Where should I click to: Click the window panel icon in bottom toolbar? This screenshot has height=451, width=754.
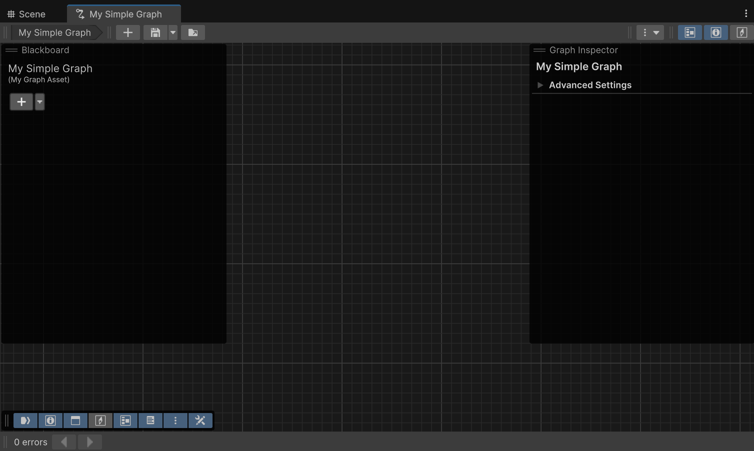pyautogui.click(x=75, y=421)
